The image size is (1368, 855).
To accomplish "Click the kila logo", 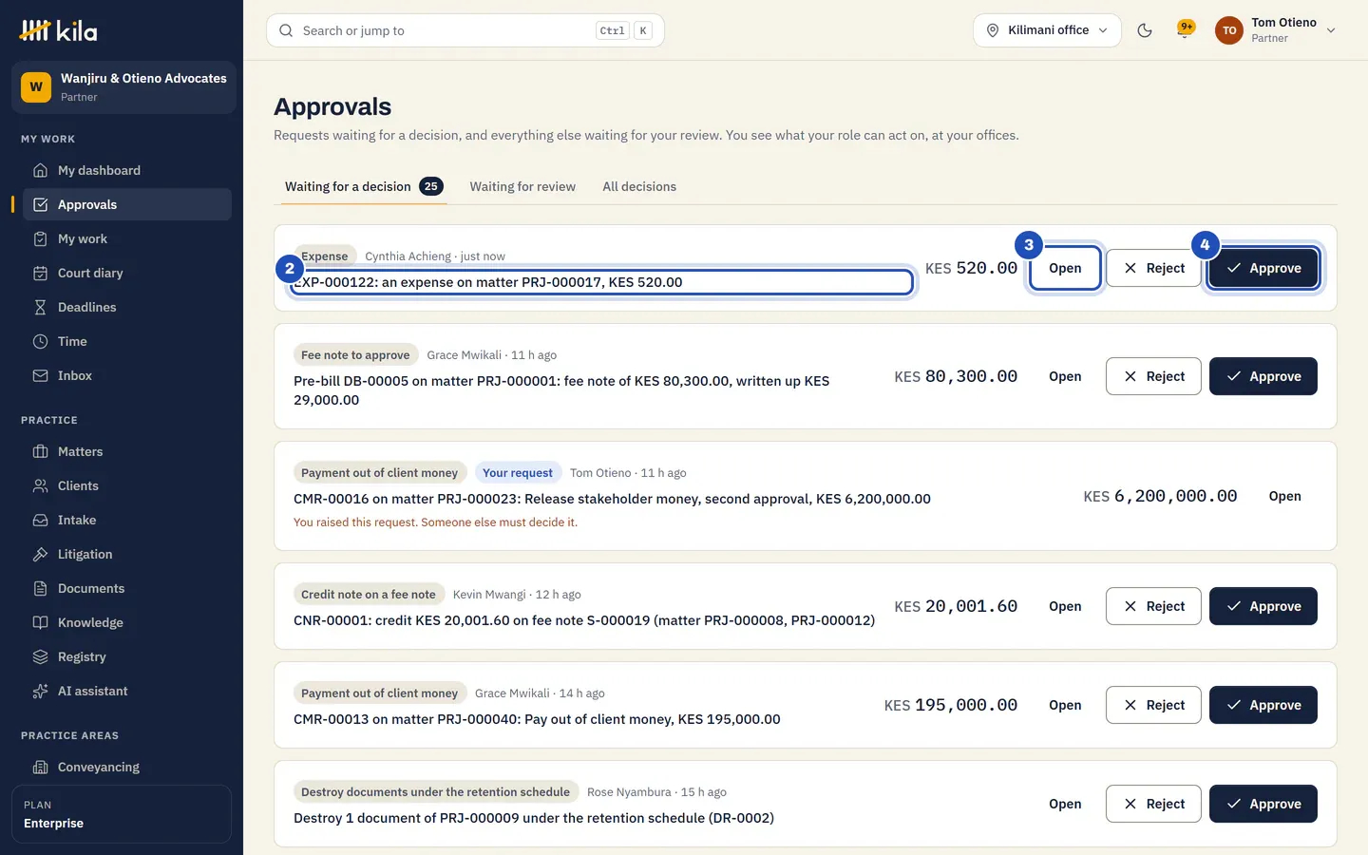I will click(59, 30).
